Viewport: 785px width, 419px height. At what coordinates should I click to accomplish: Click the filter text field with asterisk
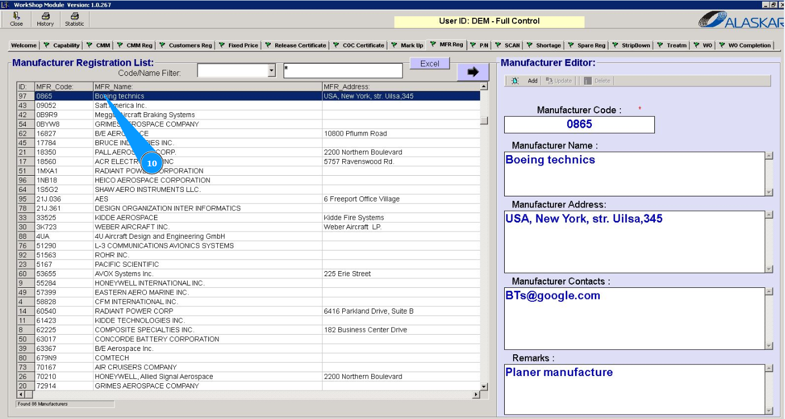tap(343, 71)
